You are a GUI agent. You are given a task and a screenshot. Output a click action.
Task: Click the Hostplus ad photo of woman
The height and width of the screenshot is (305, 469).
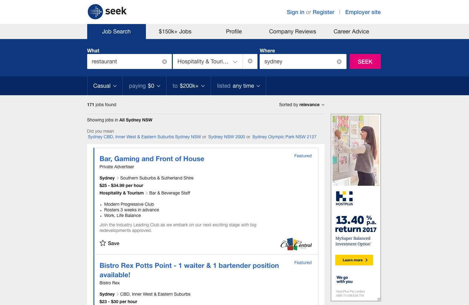356,150
